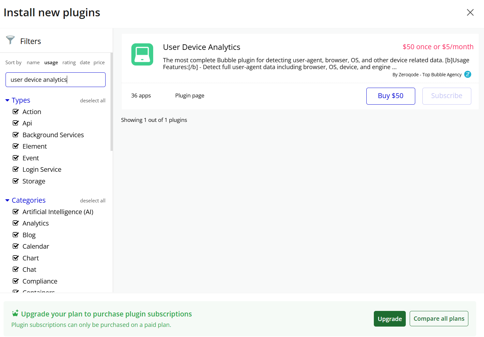
Task: Collapse the Categories filter section
Action: click(7, 200)
